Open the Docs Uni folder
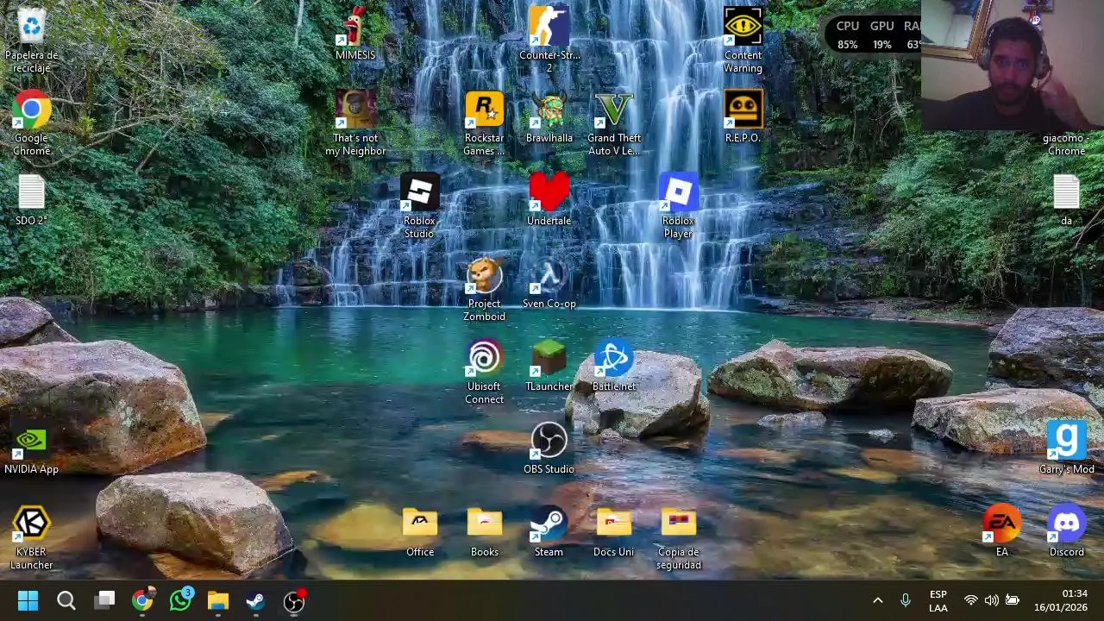The width and height of the screenshot is (1104, 621). click(x=614, y=531)
